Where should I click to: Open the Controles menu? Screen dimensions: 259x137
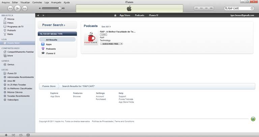(37, 2)
